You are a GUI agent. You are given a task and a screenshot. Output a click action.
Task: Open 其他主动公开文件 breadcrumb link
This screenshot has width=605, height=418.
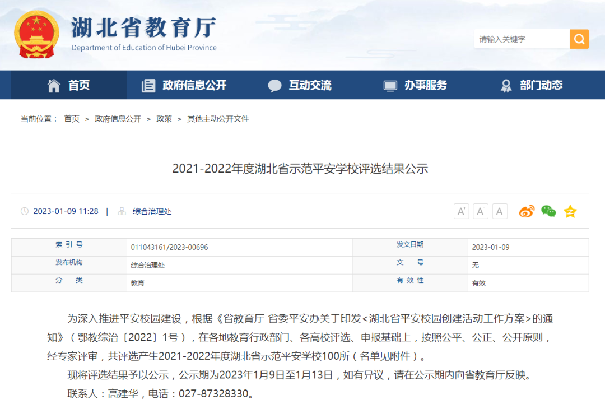[x=218, y=119]
